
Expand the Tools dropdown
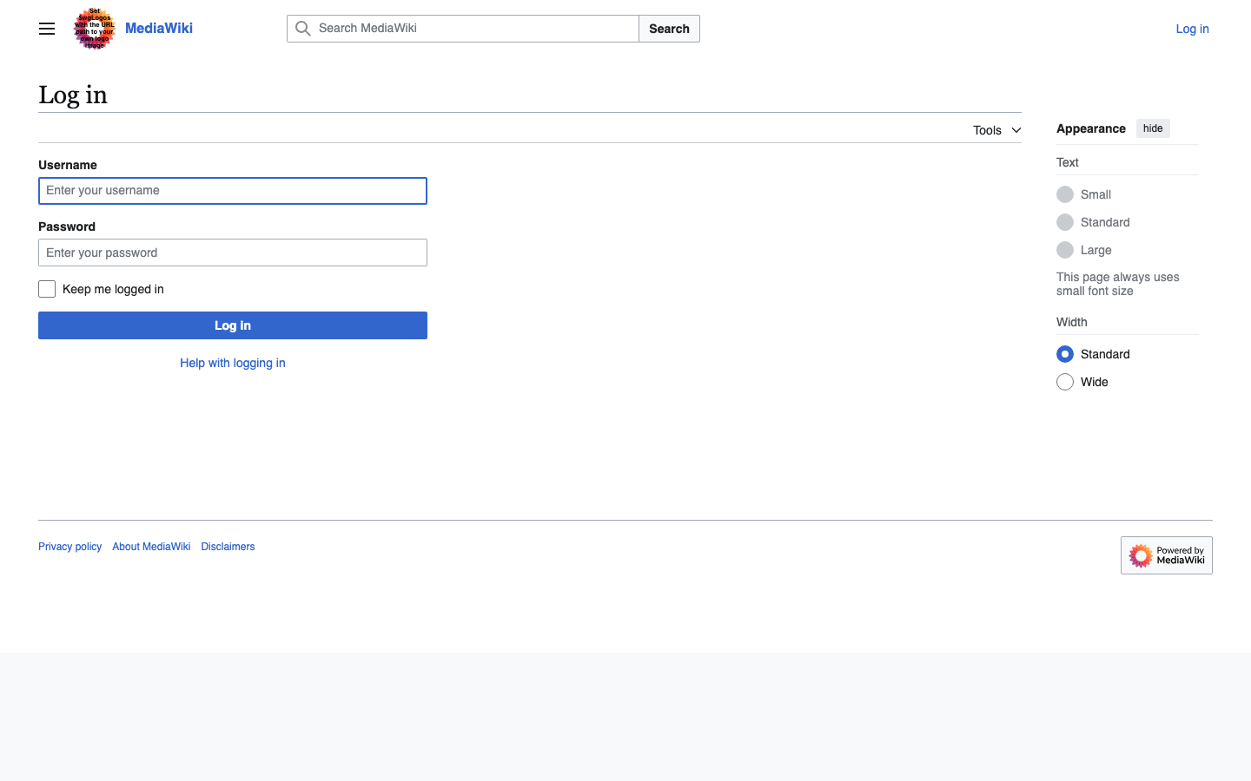997,130
